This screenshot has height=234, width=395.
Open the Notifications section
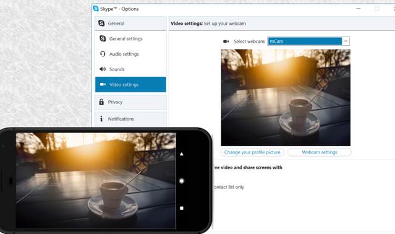point(130,119)
